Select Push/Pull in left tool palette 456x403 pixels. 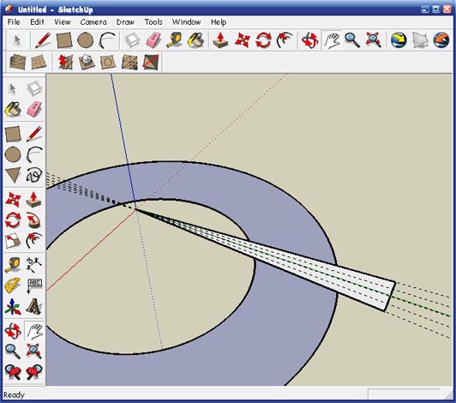coord(34,200)
